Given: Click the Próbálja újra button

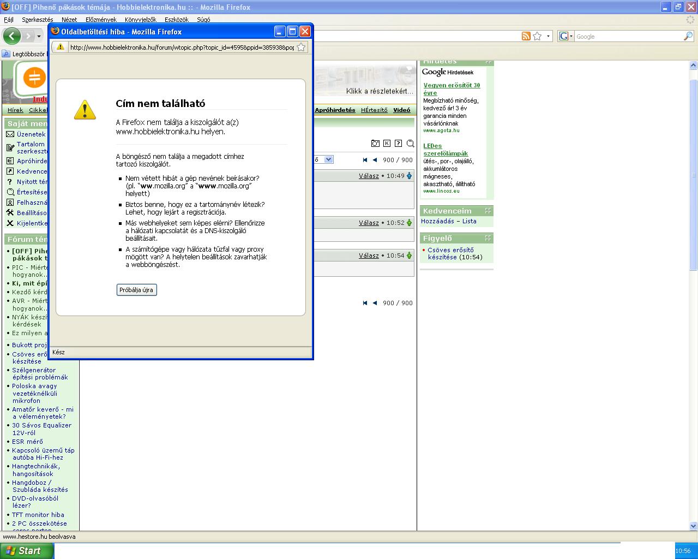Looking at the screenshot, I should [136, 290].
